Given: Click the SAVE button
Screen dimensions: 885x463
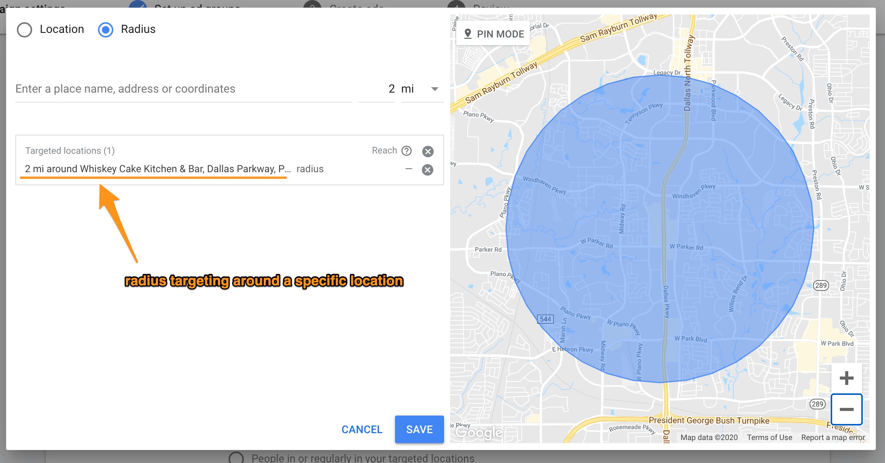Looking at the screenshot, I should pyautogui.click(x=418, y=429).
